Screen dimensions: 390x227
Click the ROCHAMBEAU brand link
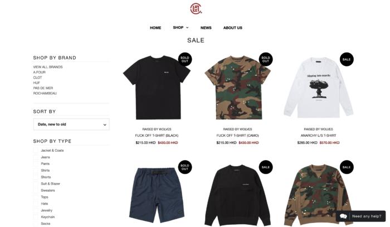[x=45, y=93]
